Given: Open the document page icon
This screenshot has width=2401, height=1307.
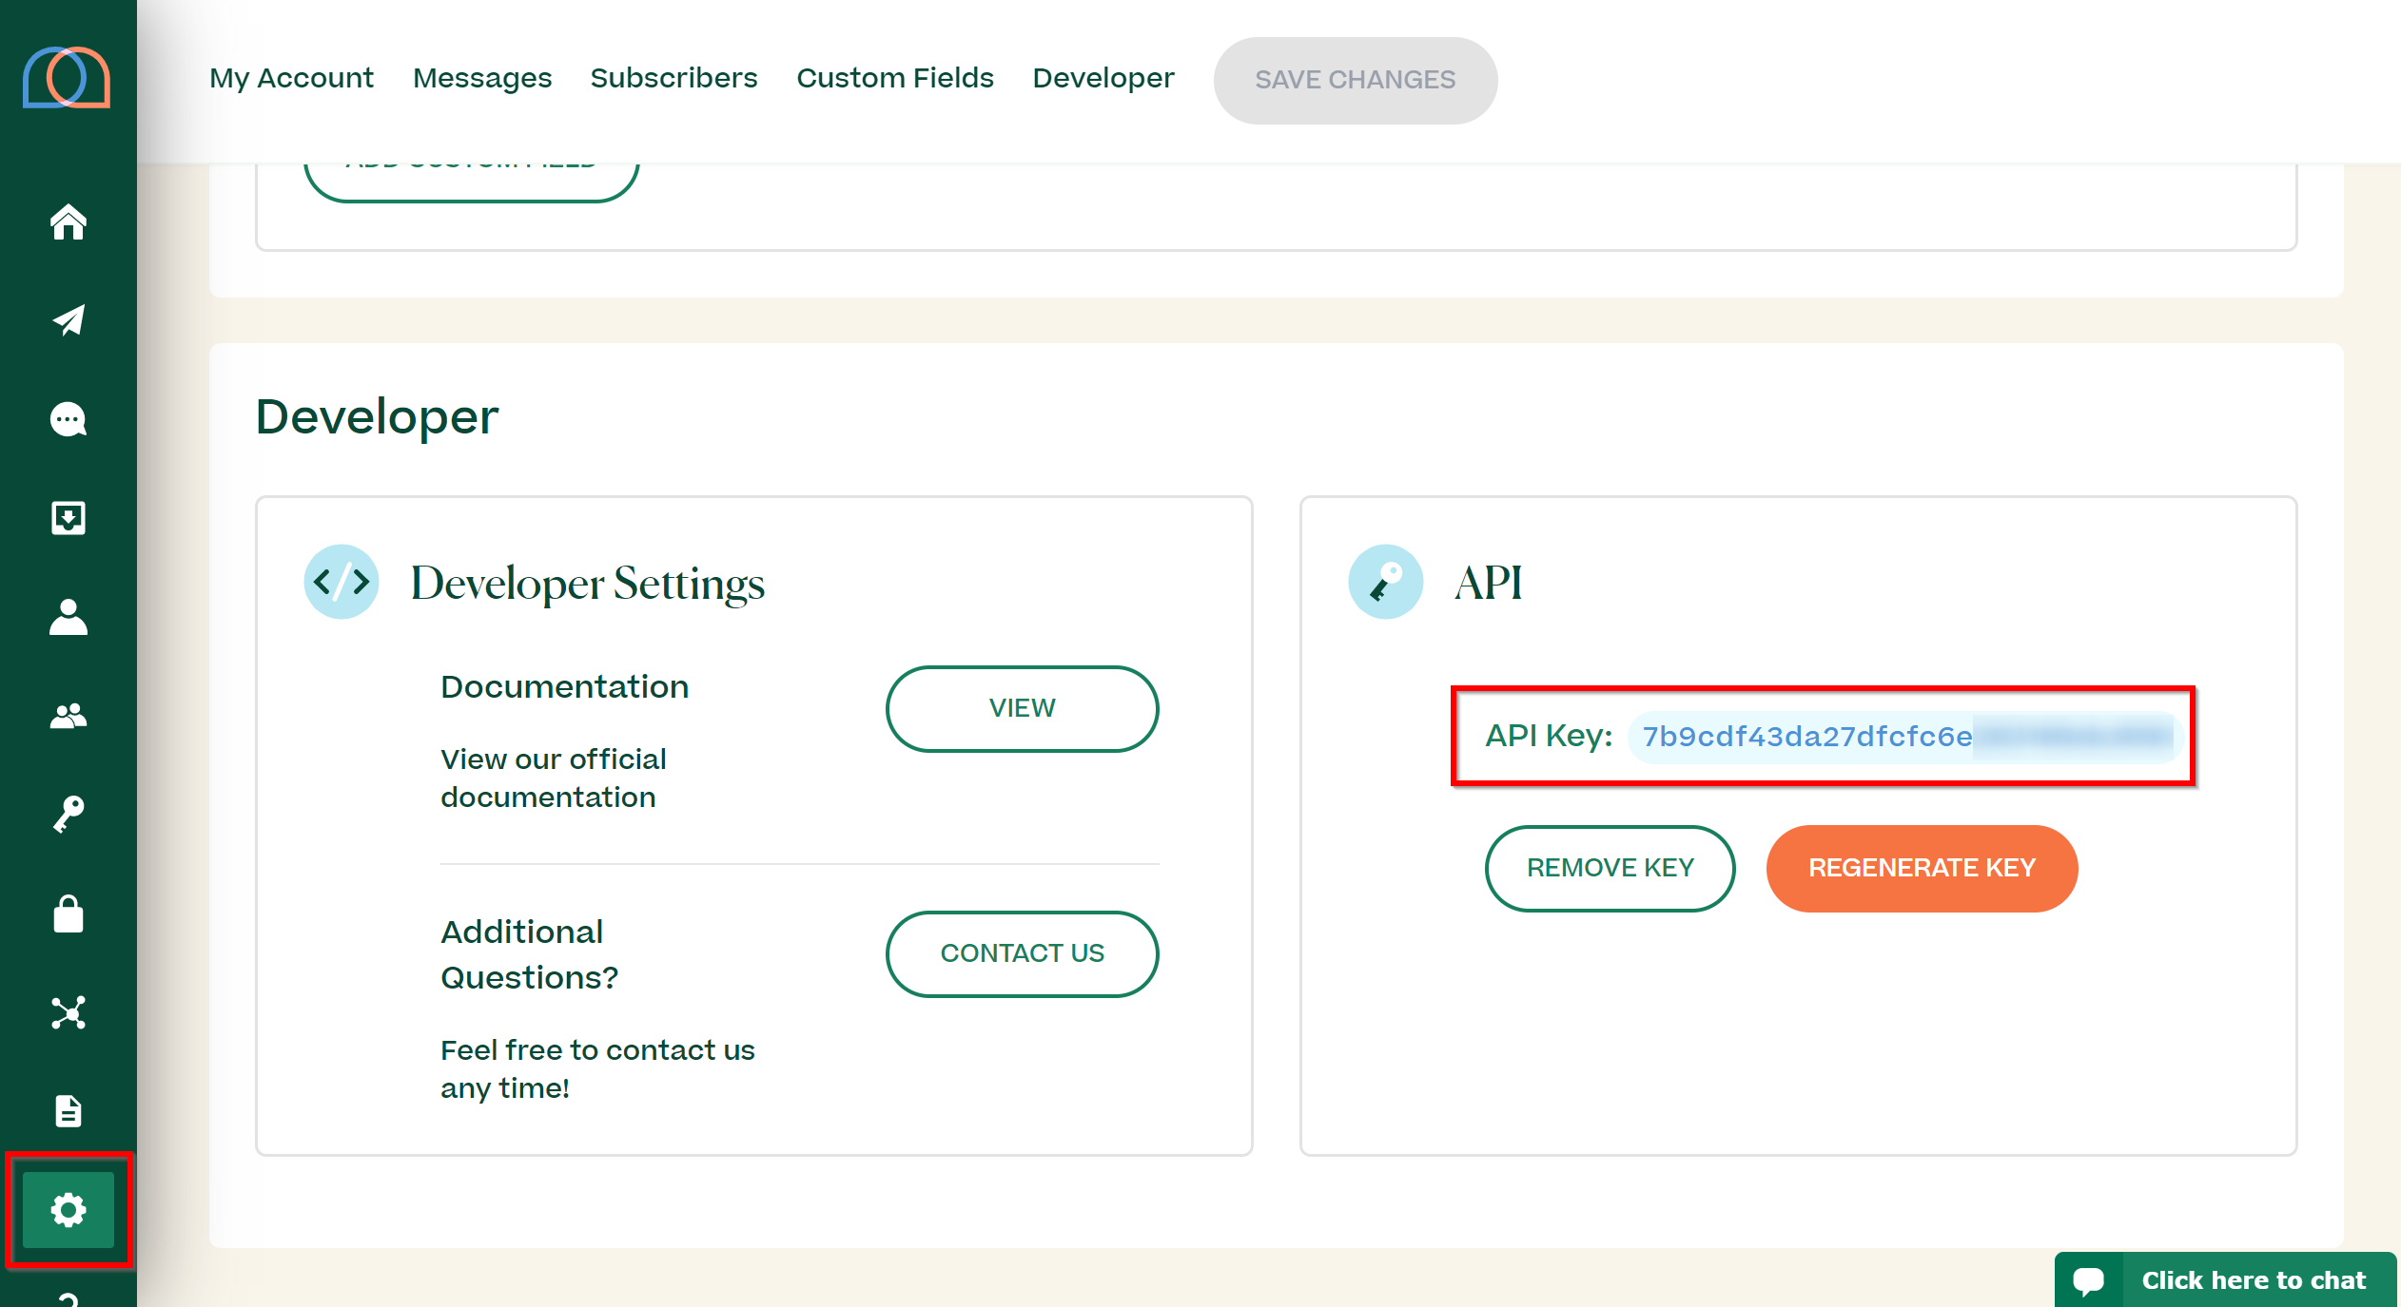Looking at the screenshot, I should click(68, 1110).
